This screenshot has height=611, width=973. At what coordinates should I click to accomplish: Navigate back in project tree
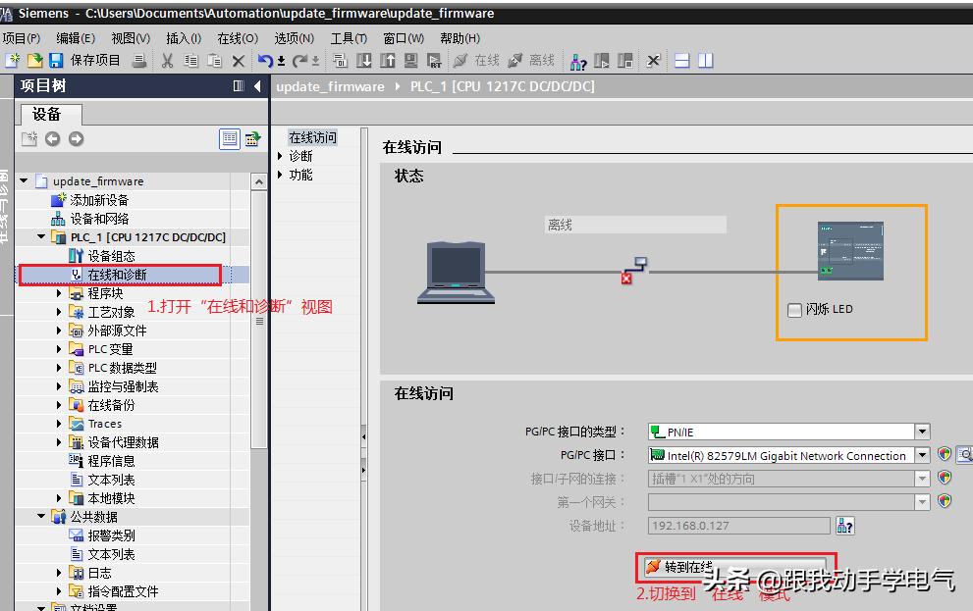[53, 139]
